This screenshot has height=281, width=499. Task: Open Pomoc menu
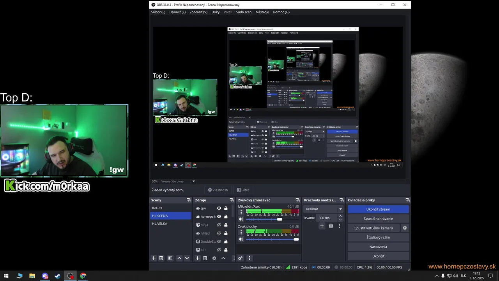pos(281,12)
